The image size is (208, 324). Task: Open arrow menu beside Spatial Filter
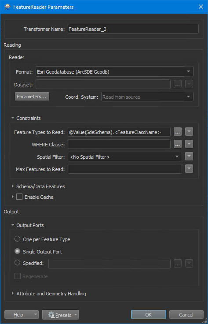pos(189,156)
